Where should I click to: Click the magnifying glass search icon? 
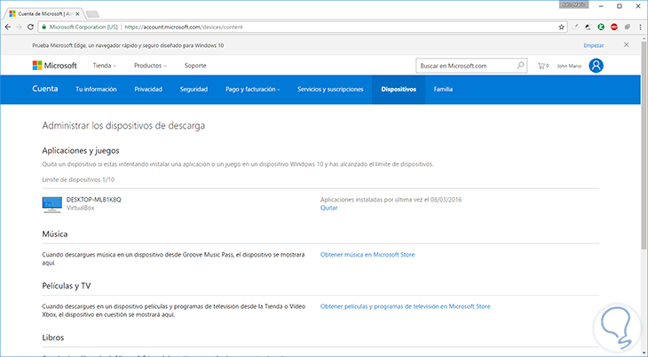pos(520,66)
